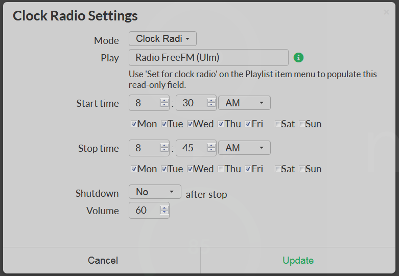Open the Mode dropdown

point(162,39)
